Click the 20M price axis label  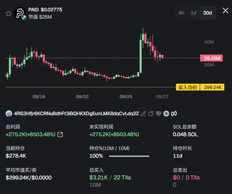[209, 65]
